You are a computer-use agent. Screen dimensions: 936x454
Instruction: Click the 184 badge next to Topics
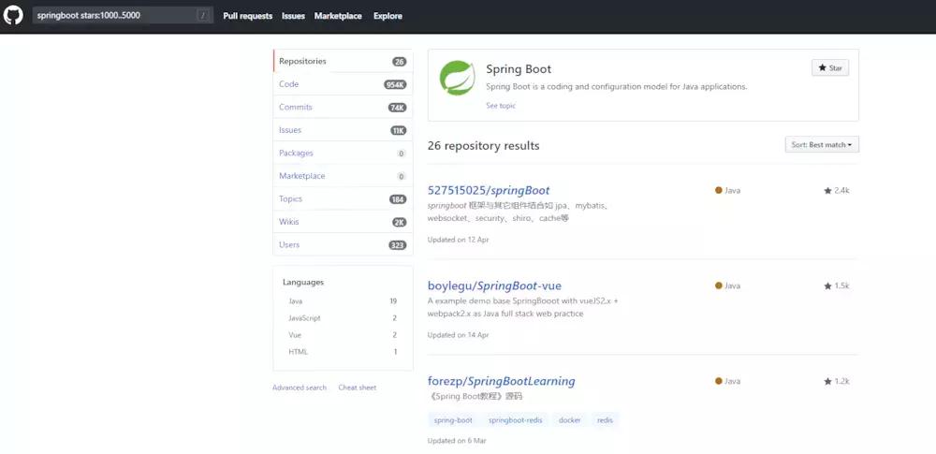pos(398,199)
